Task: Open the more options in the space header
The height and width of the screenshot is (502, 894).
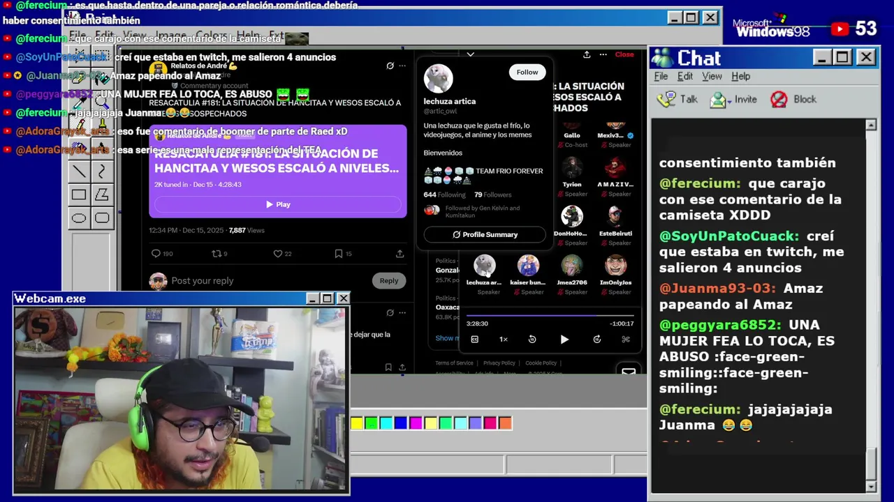Action: (x=603, y=54)
